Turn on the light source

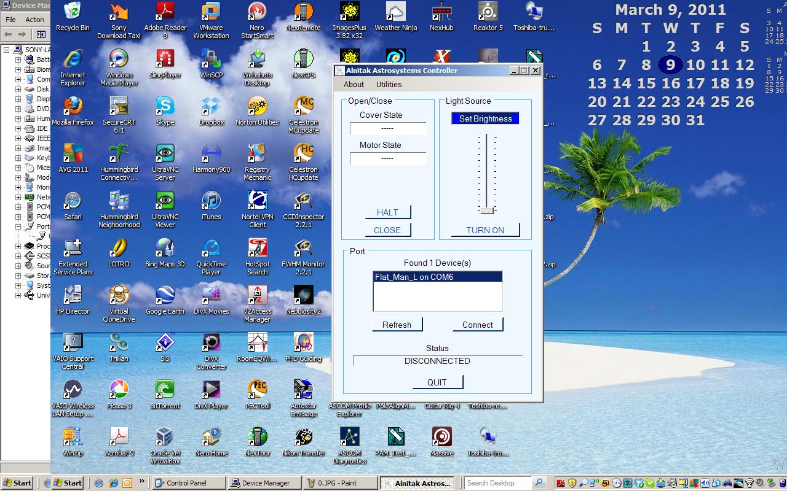coord(485,230)
